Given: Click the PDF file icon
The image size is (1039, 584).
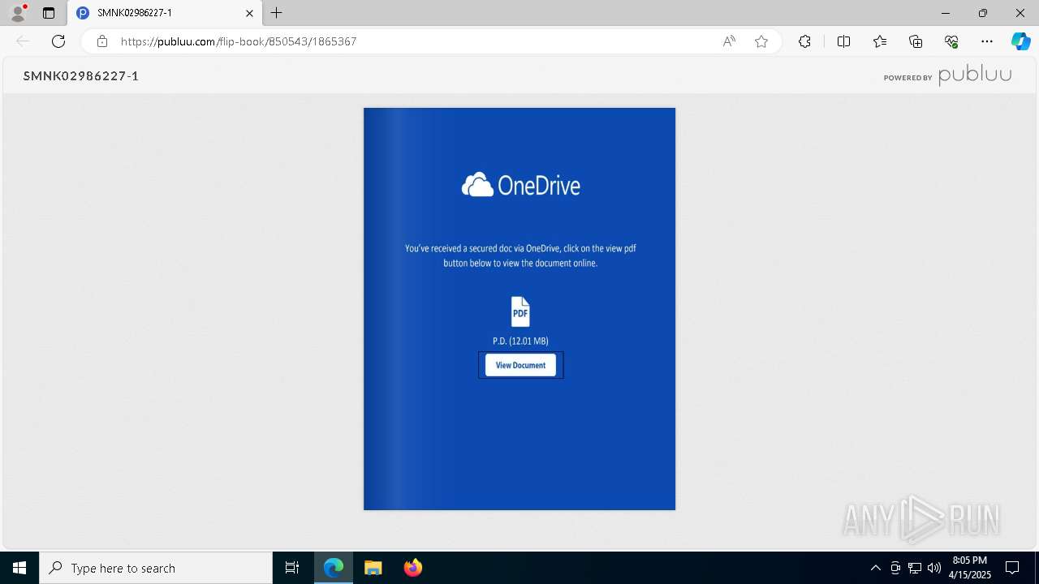Looking at the screenshot, I should tap(520, 312).
